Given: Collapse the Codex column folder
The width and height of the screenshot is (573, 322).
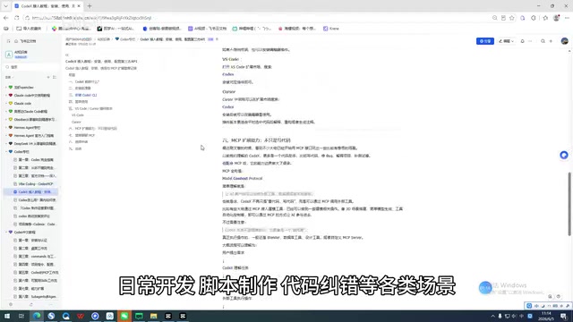Looking at the screenshot, I should click(x=6, y=152).
